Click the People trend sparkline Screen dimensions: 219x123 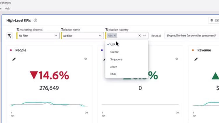49,104
